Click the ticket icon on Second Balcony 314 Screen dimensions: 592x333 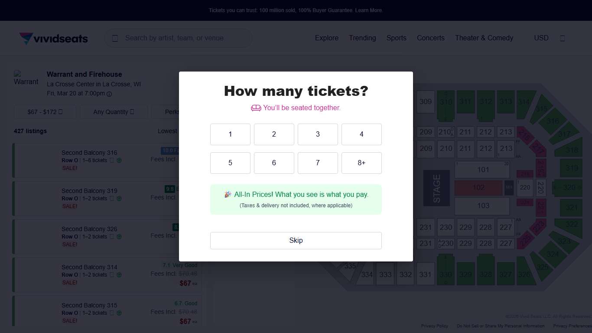112,275
